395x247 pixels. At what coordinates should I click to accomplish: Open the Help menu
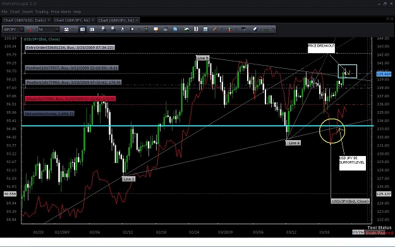pos(77,12)
